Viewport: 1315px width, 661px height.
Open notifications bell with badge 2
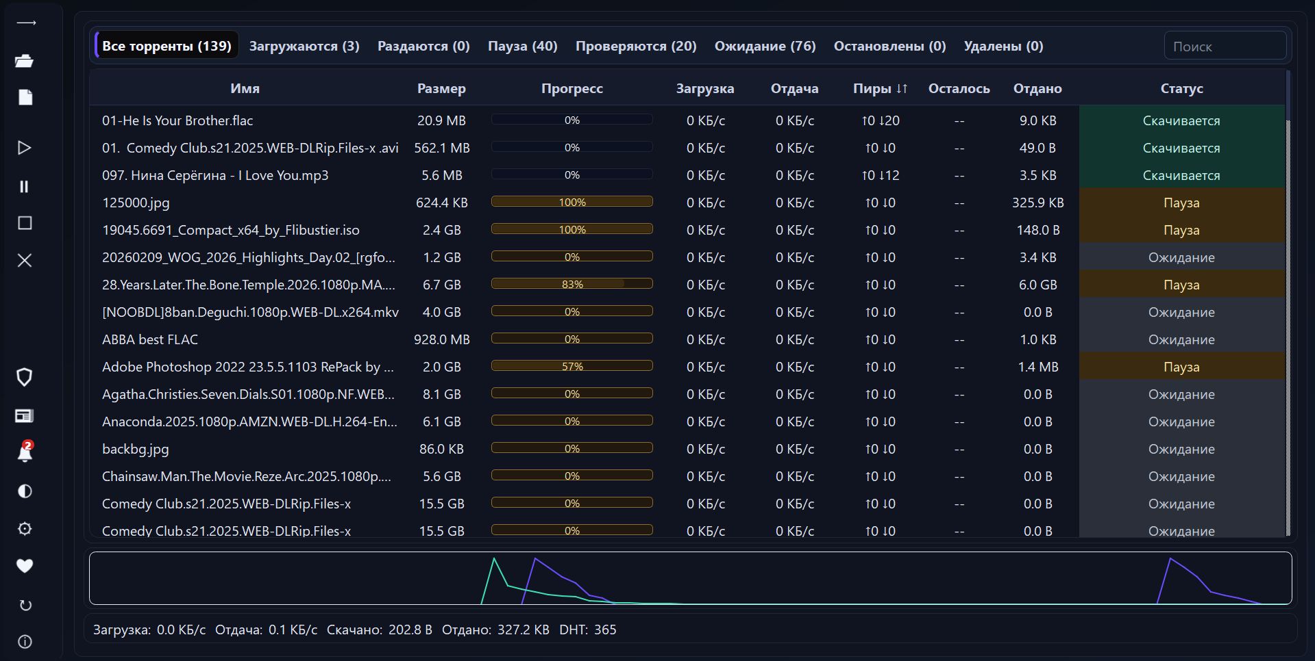pyautogui.click(x=25, y=452)
